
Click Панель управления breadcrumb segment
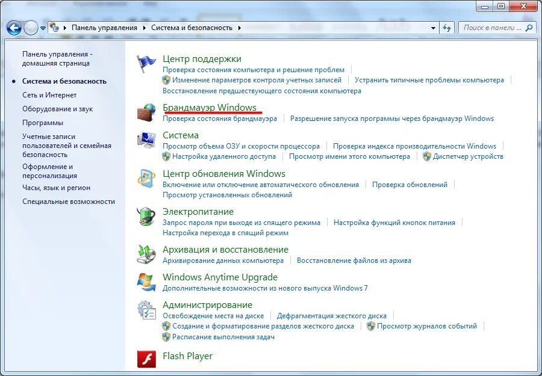click(x=104, y=28)
